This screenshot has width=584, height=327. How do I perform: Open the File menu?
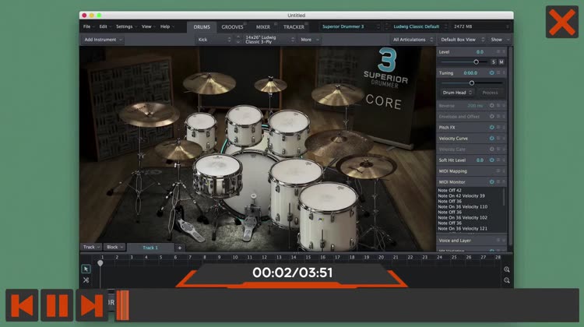pos(88,26)
